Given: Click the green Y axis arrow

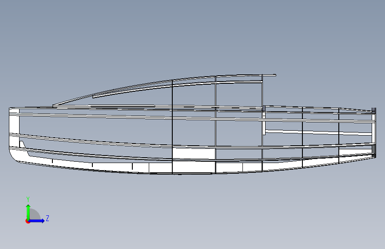Looking at the screenshot, I should click(28, 212).
